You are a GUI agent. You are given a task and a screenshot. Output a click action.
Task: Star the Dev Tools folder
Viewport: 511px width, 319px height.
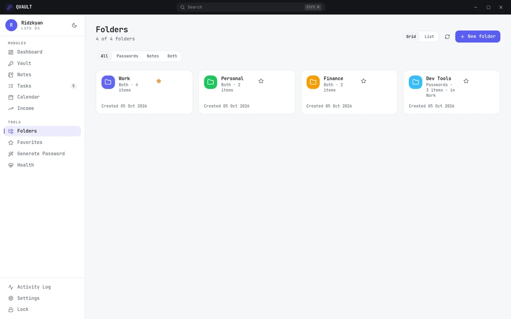pyautogui.click(x=466, y=81)
